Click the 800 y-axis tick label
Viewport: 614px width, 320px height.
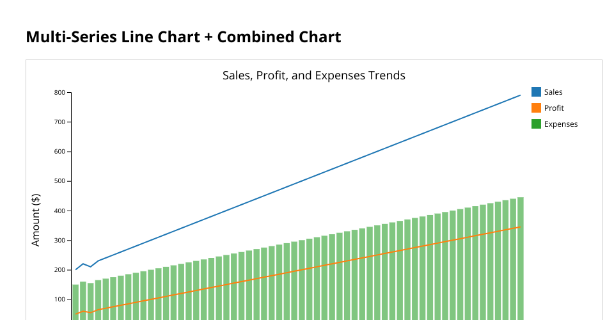click(x=59, y=93)
